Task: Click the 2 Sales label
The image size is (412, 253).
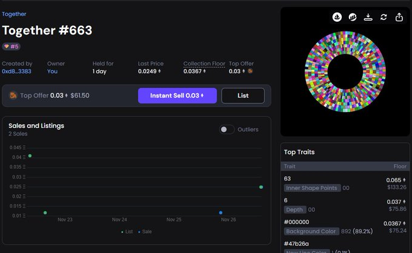Action: (x=18, y=134)
